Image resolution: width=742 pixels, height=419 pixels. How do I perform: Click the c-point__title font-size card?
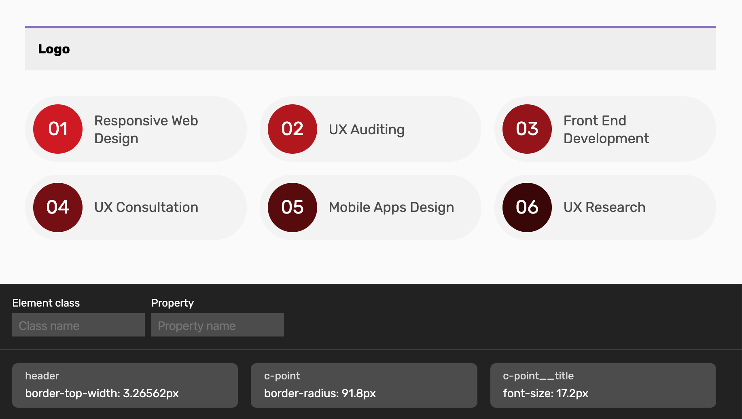[x=603, y=385]
